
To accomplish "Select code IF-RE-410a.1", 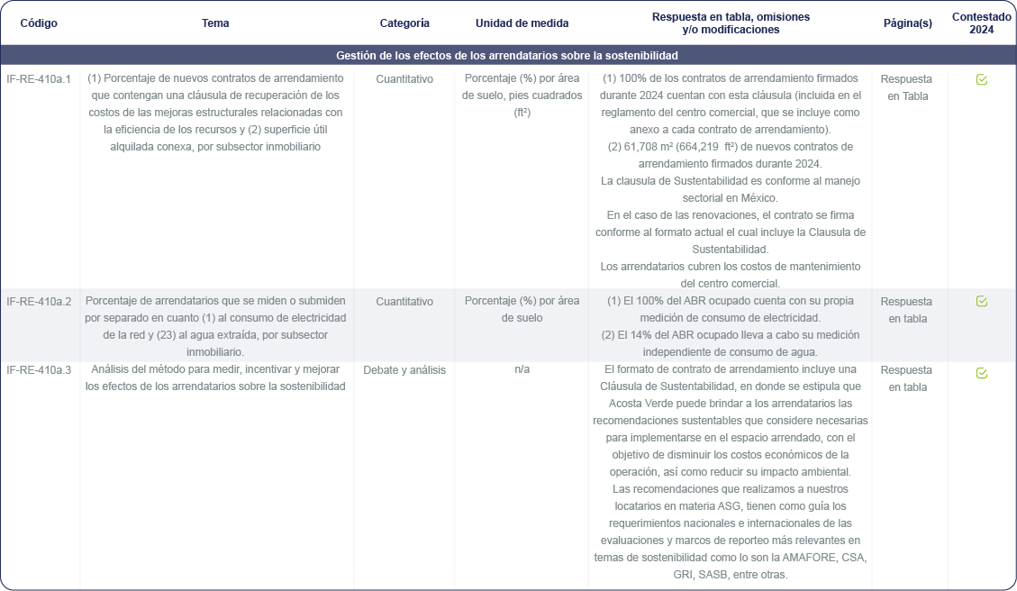I will pyautogui.click(x=39, y=79).
